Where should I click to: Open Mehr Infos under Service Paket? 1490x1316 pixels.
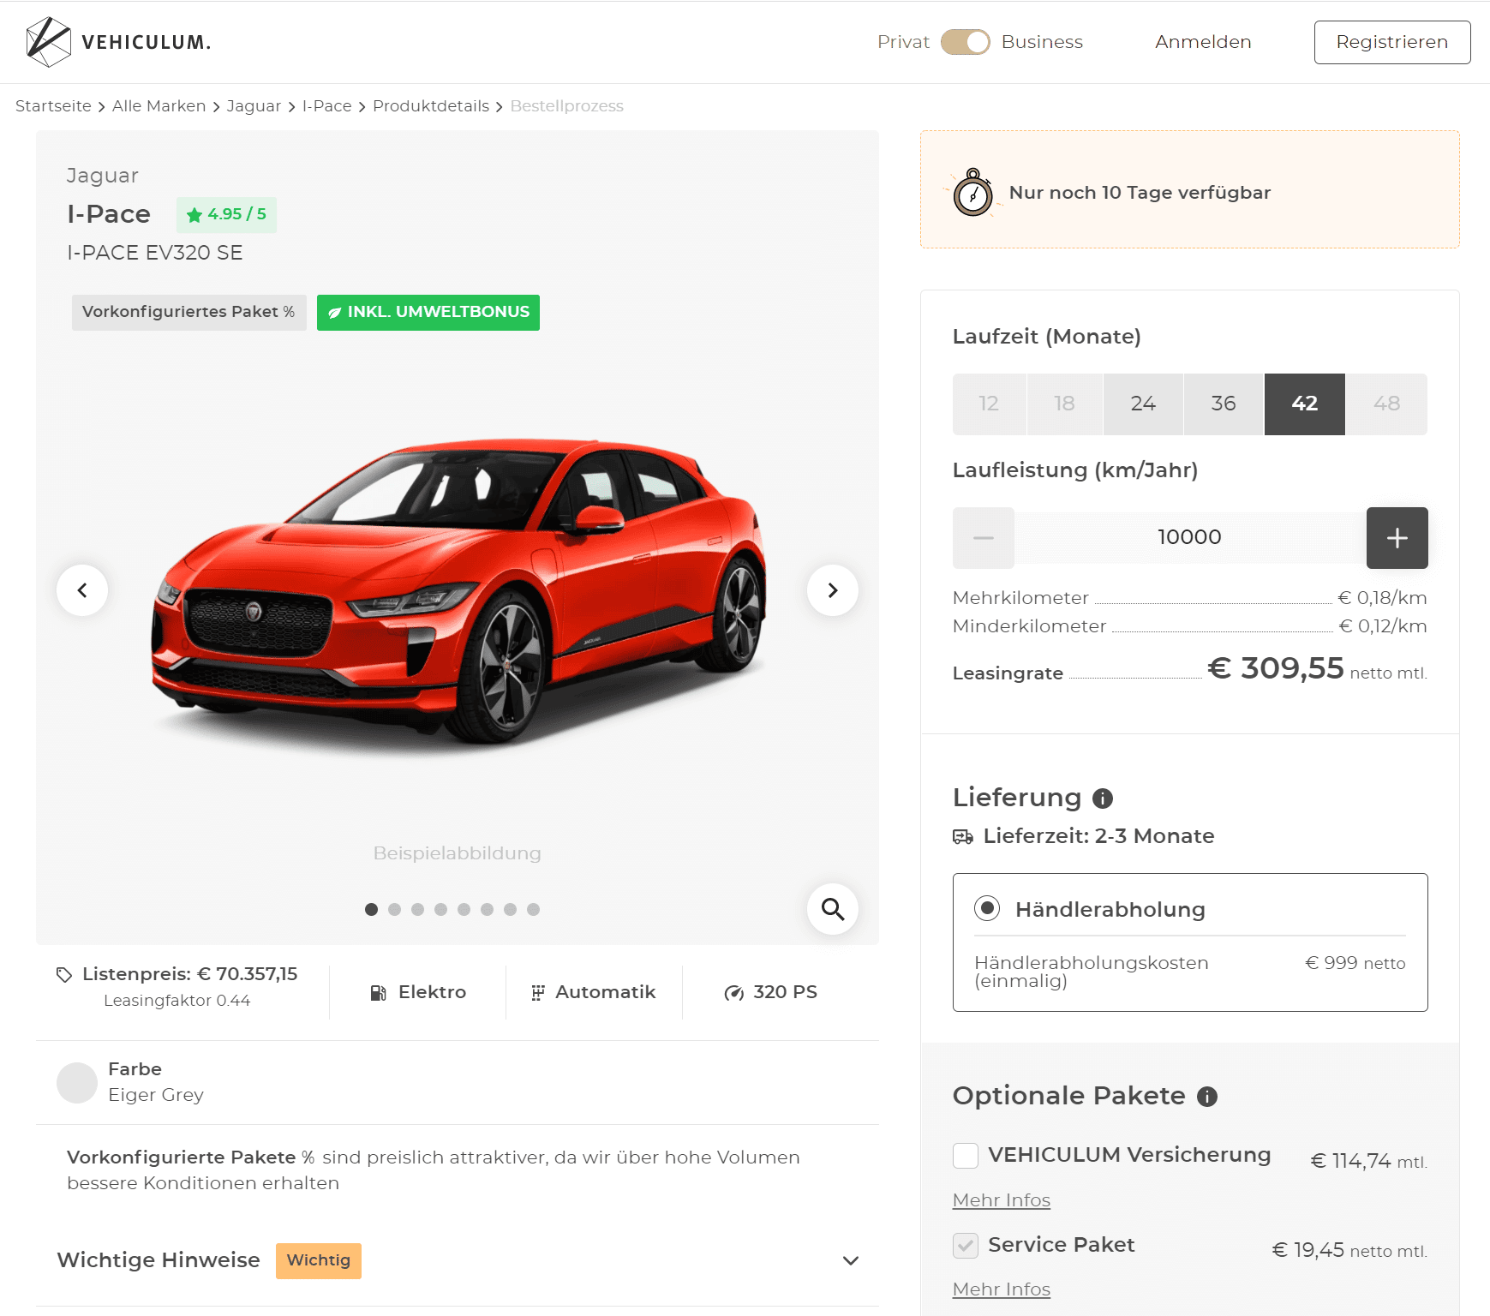pos(1002,1289)
